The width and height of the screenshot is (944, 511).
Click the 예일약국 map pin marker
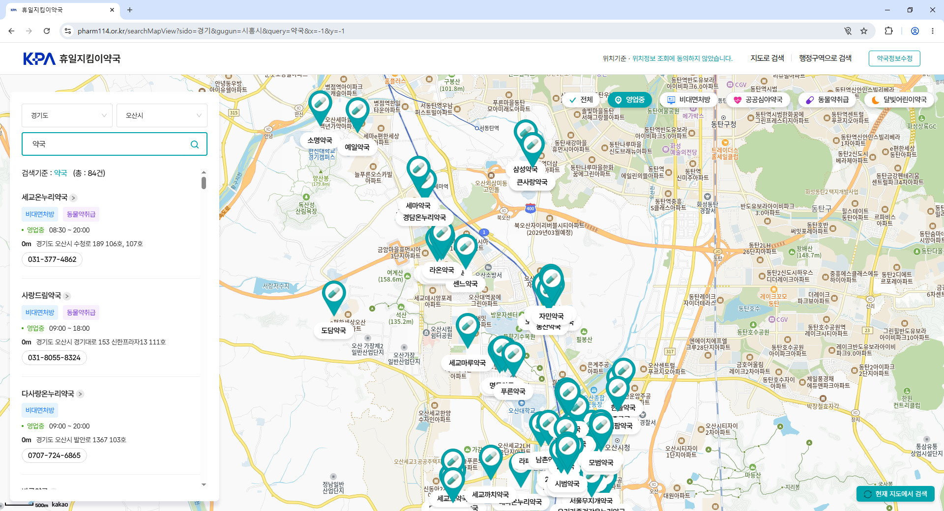[357, 114]
